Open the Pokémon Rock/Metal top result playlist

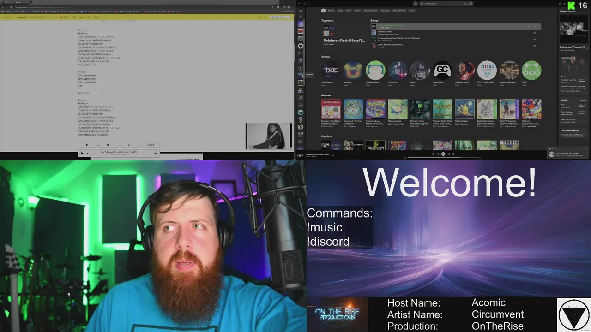(x=344, y=35)
